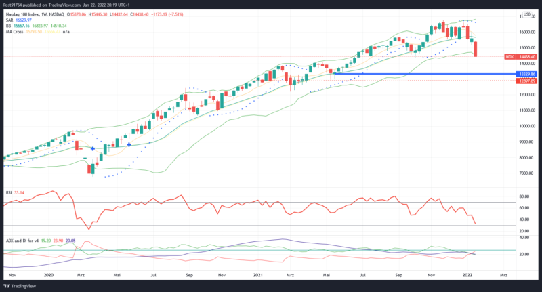Click the 2021 label on time axis
The width and height of the screenshot is (542, 292).
[x=257, y=276]
